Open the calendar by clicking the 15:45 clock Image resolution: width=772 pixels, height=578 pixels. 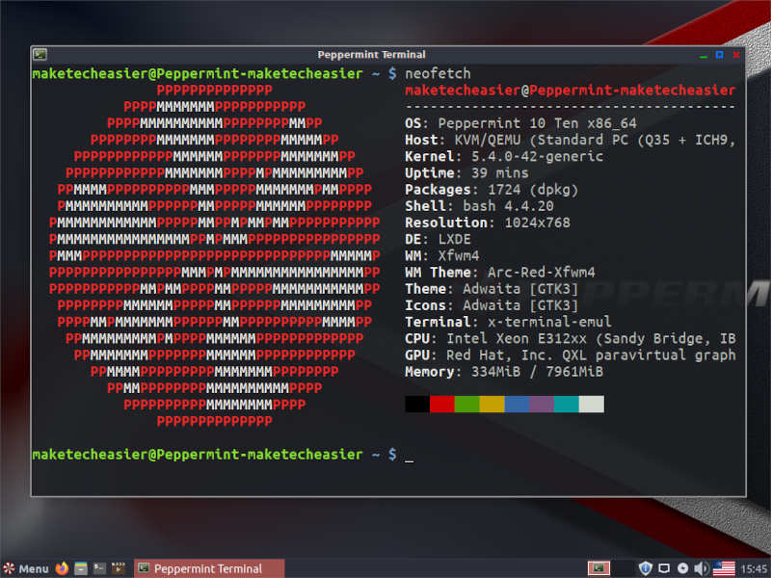[753, 568]
